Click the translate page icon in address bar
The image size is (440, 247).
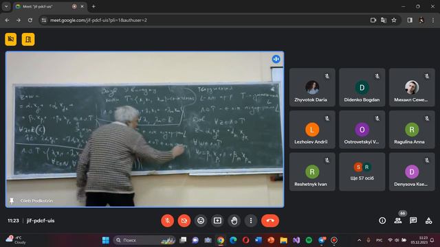(384, 20)
